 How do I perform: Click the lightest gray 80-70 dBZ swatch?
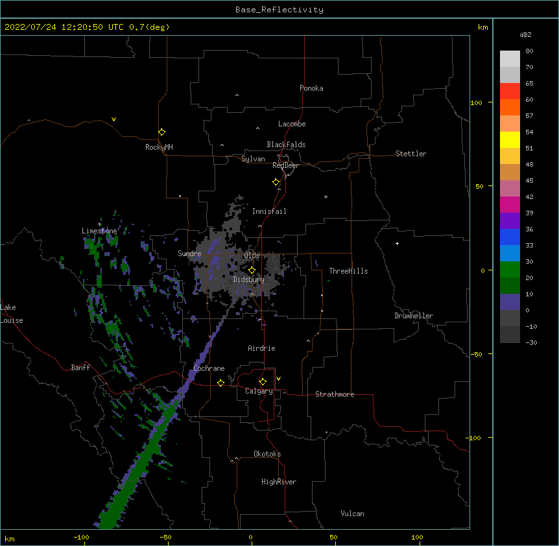[510, 59]
